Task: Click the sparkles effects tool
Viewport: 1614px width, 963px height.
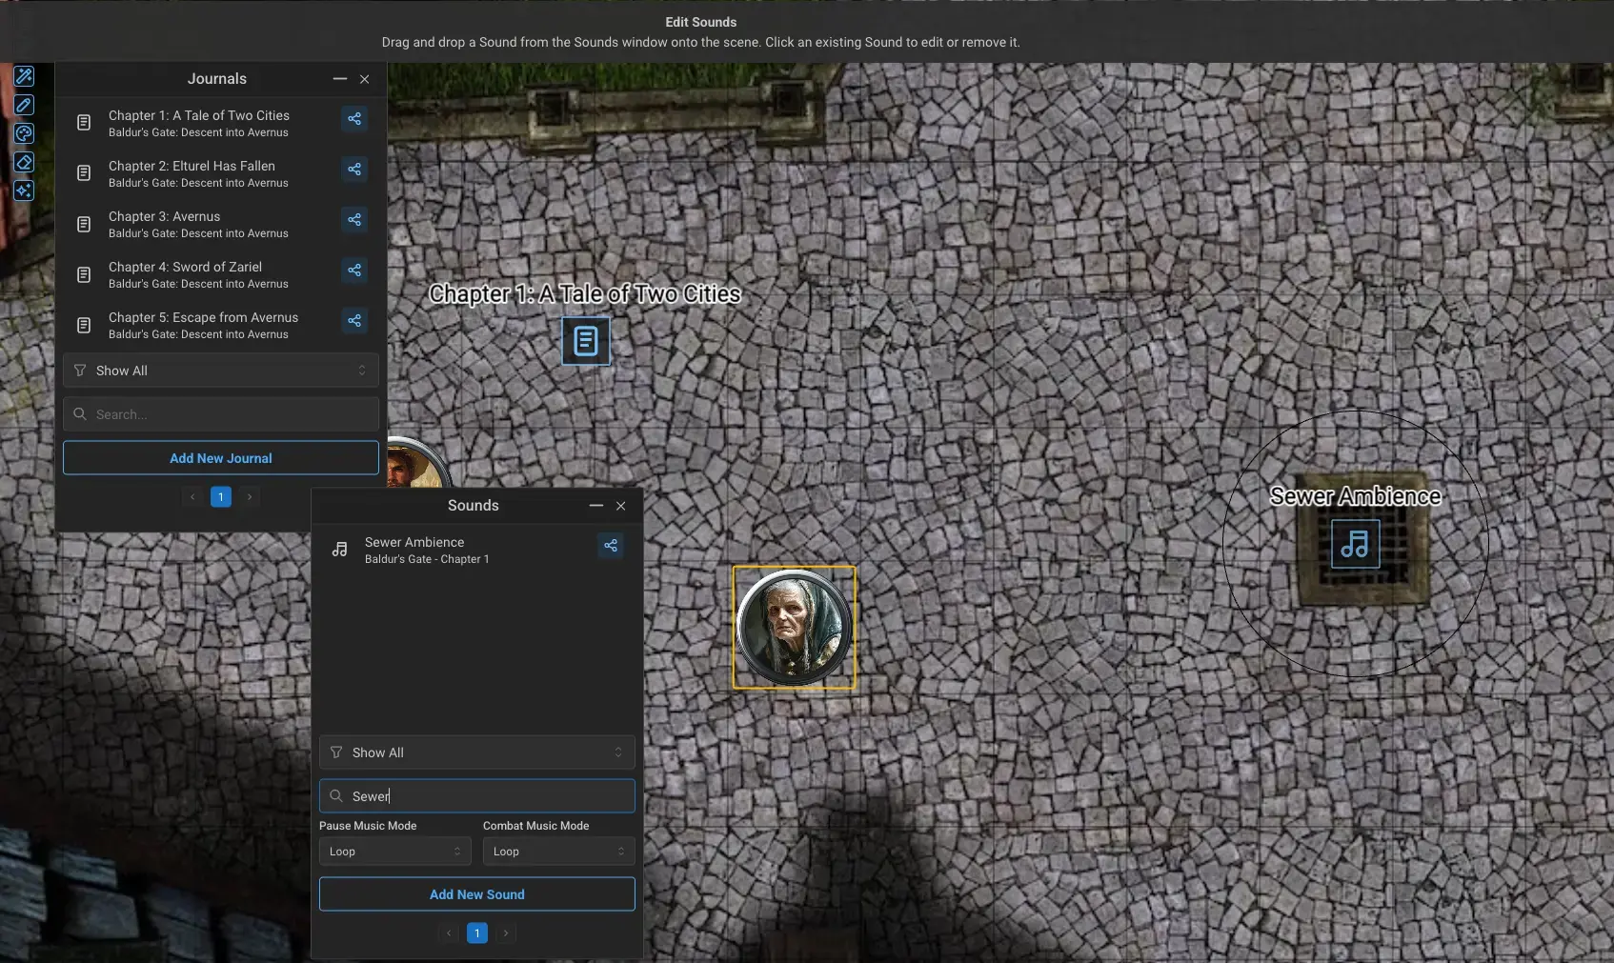Action: point(24,191)
